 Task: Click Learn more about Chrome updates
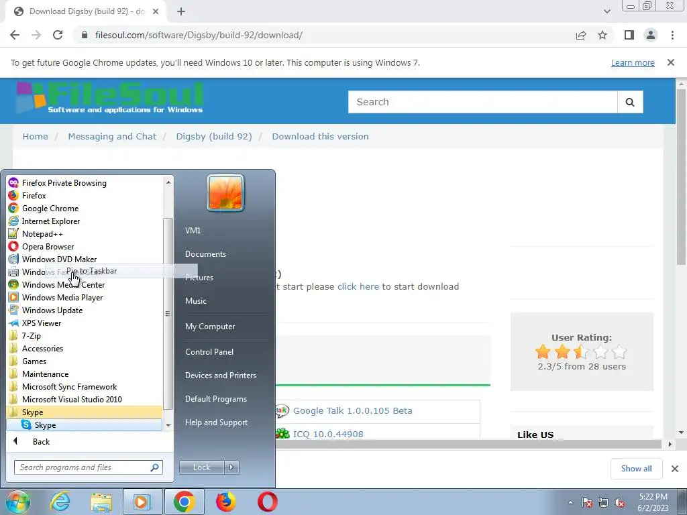633,62
